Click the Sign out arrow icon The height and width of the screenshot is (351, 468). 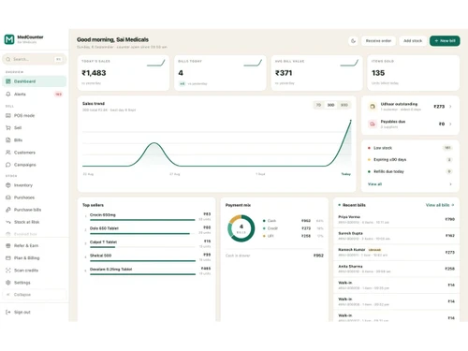pos(8,312)
